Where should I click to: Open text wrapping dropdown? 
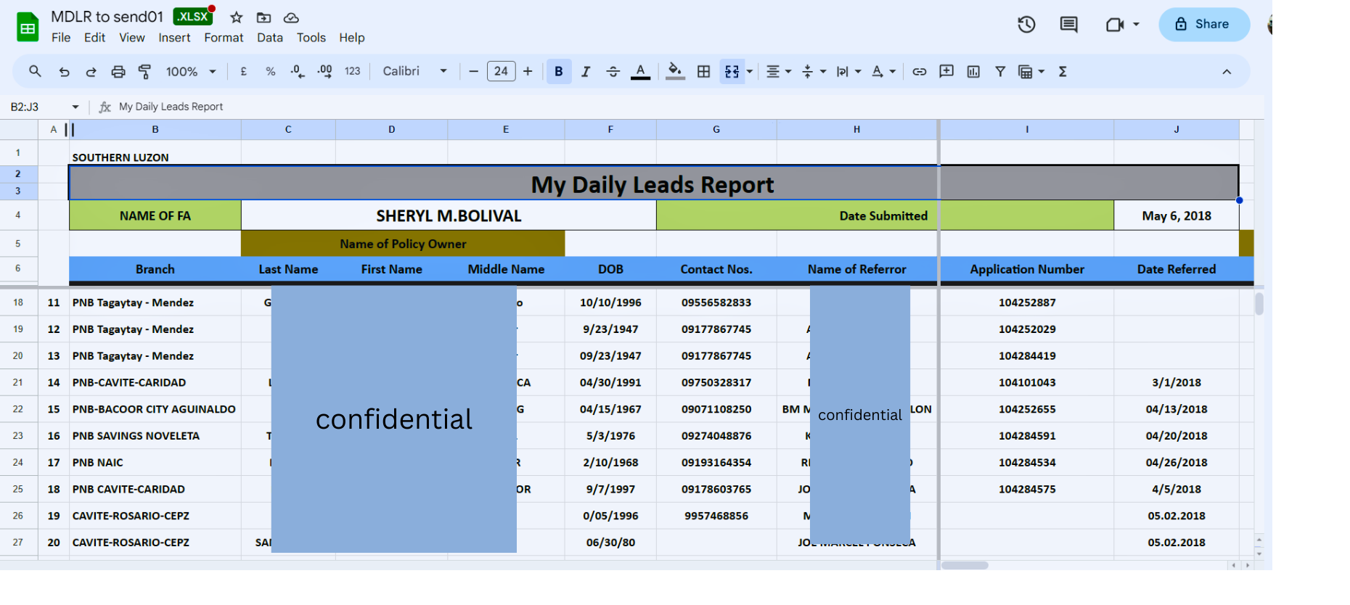point(848,71)
